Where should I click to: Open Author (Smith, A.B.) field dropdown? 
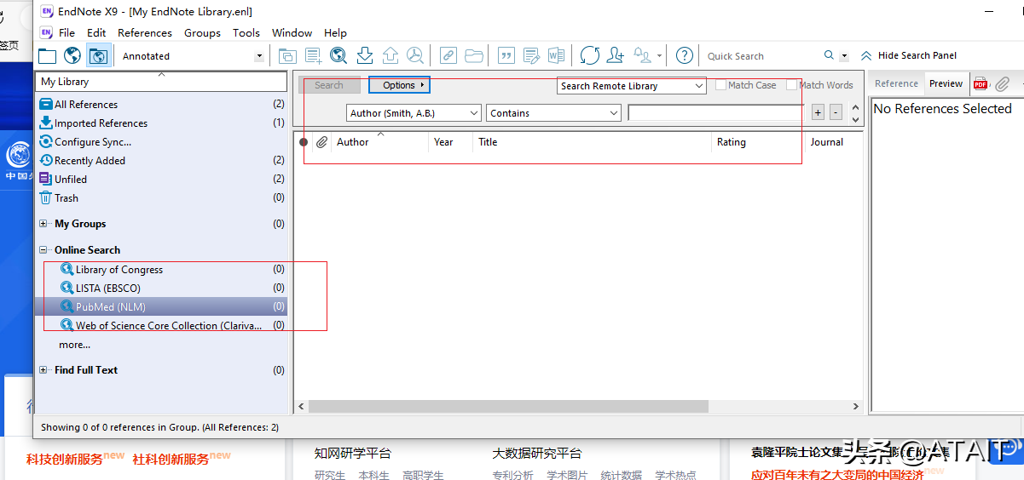pyautogui.click(x=414, y=113)
